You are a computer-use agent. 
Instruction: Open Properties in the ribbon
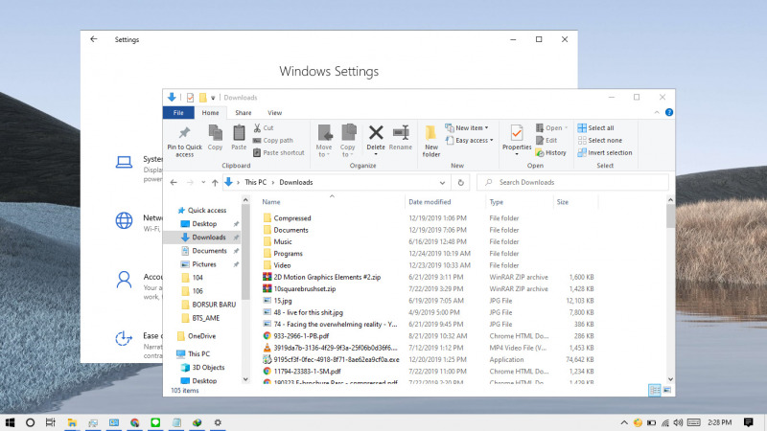(517, 140)
